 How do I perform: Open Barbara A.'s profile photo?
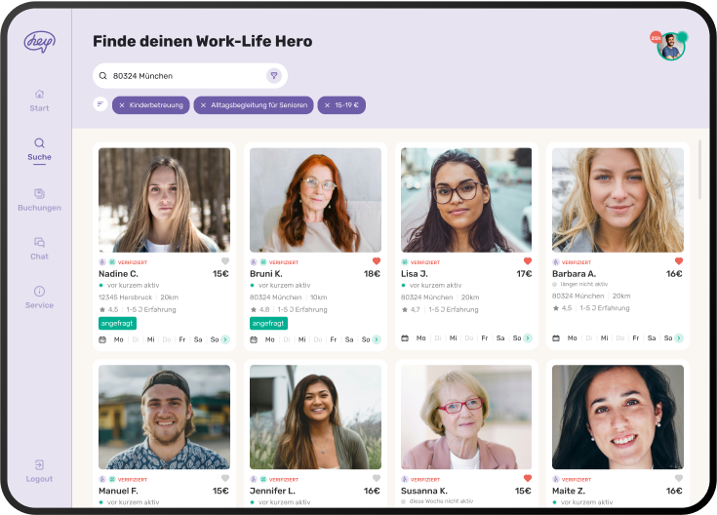(x=617, y=200)
